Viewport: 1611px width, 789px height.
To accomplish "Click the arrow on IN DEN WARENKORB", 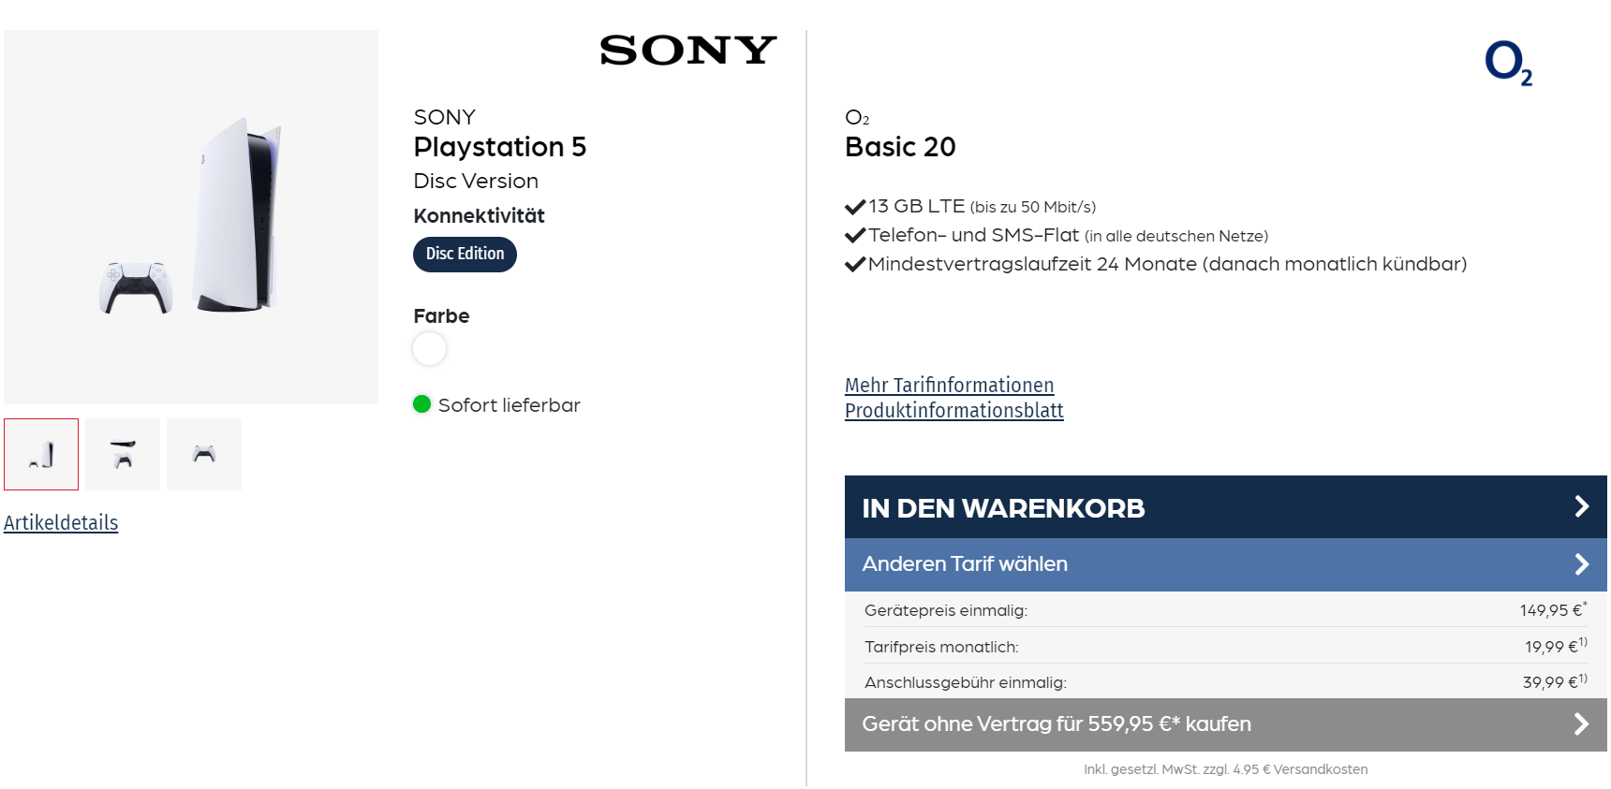I will click(1582, 506).
